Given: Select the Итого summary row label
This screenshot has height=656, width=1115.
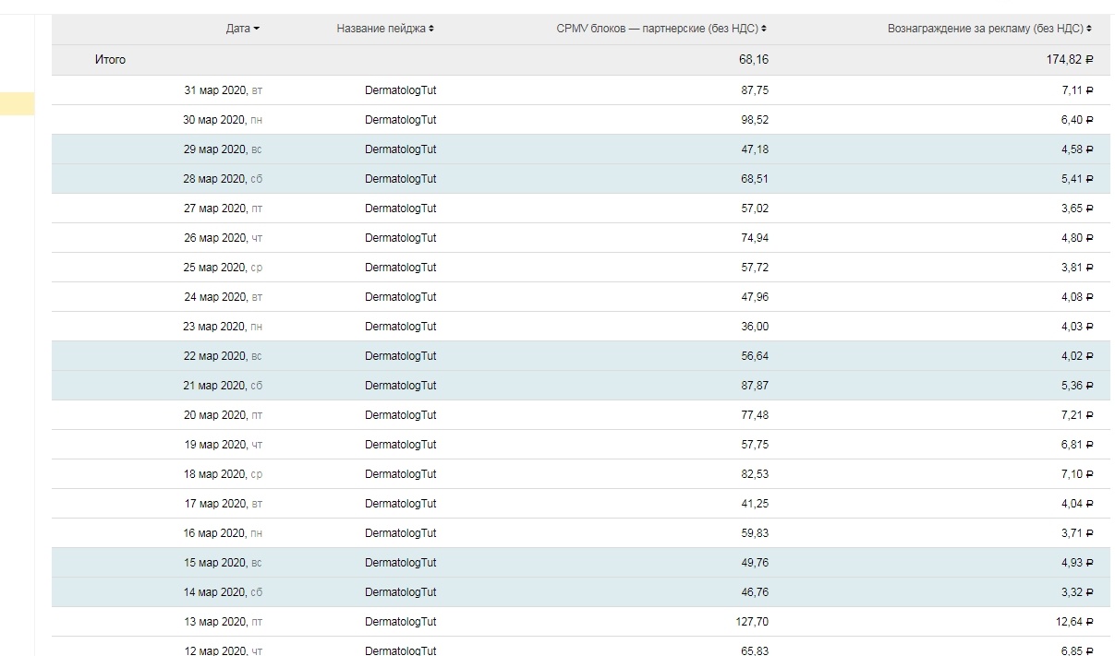Looking at the screenshot, I should (110, 60).
